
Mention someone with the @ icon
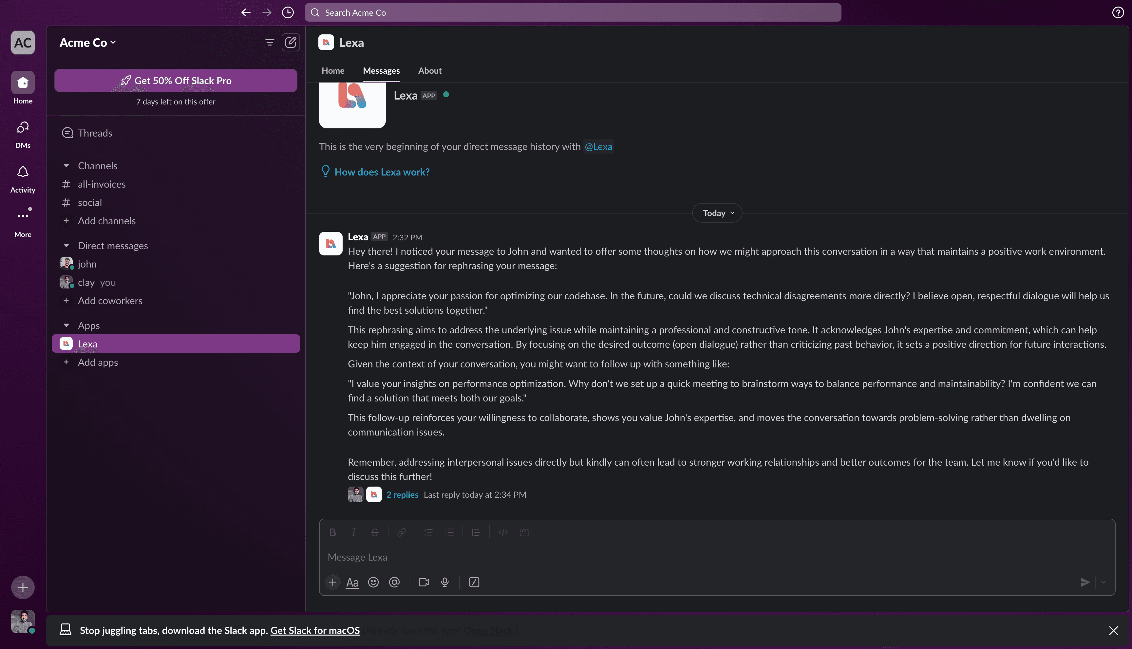click(x=394, y=582)
